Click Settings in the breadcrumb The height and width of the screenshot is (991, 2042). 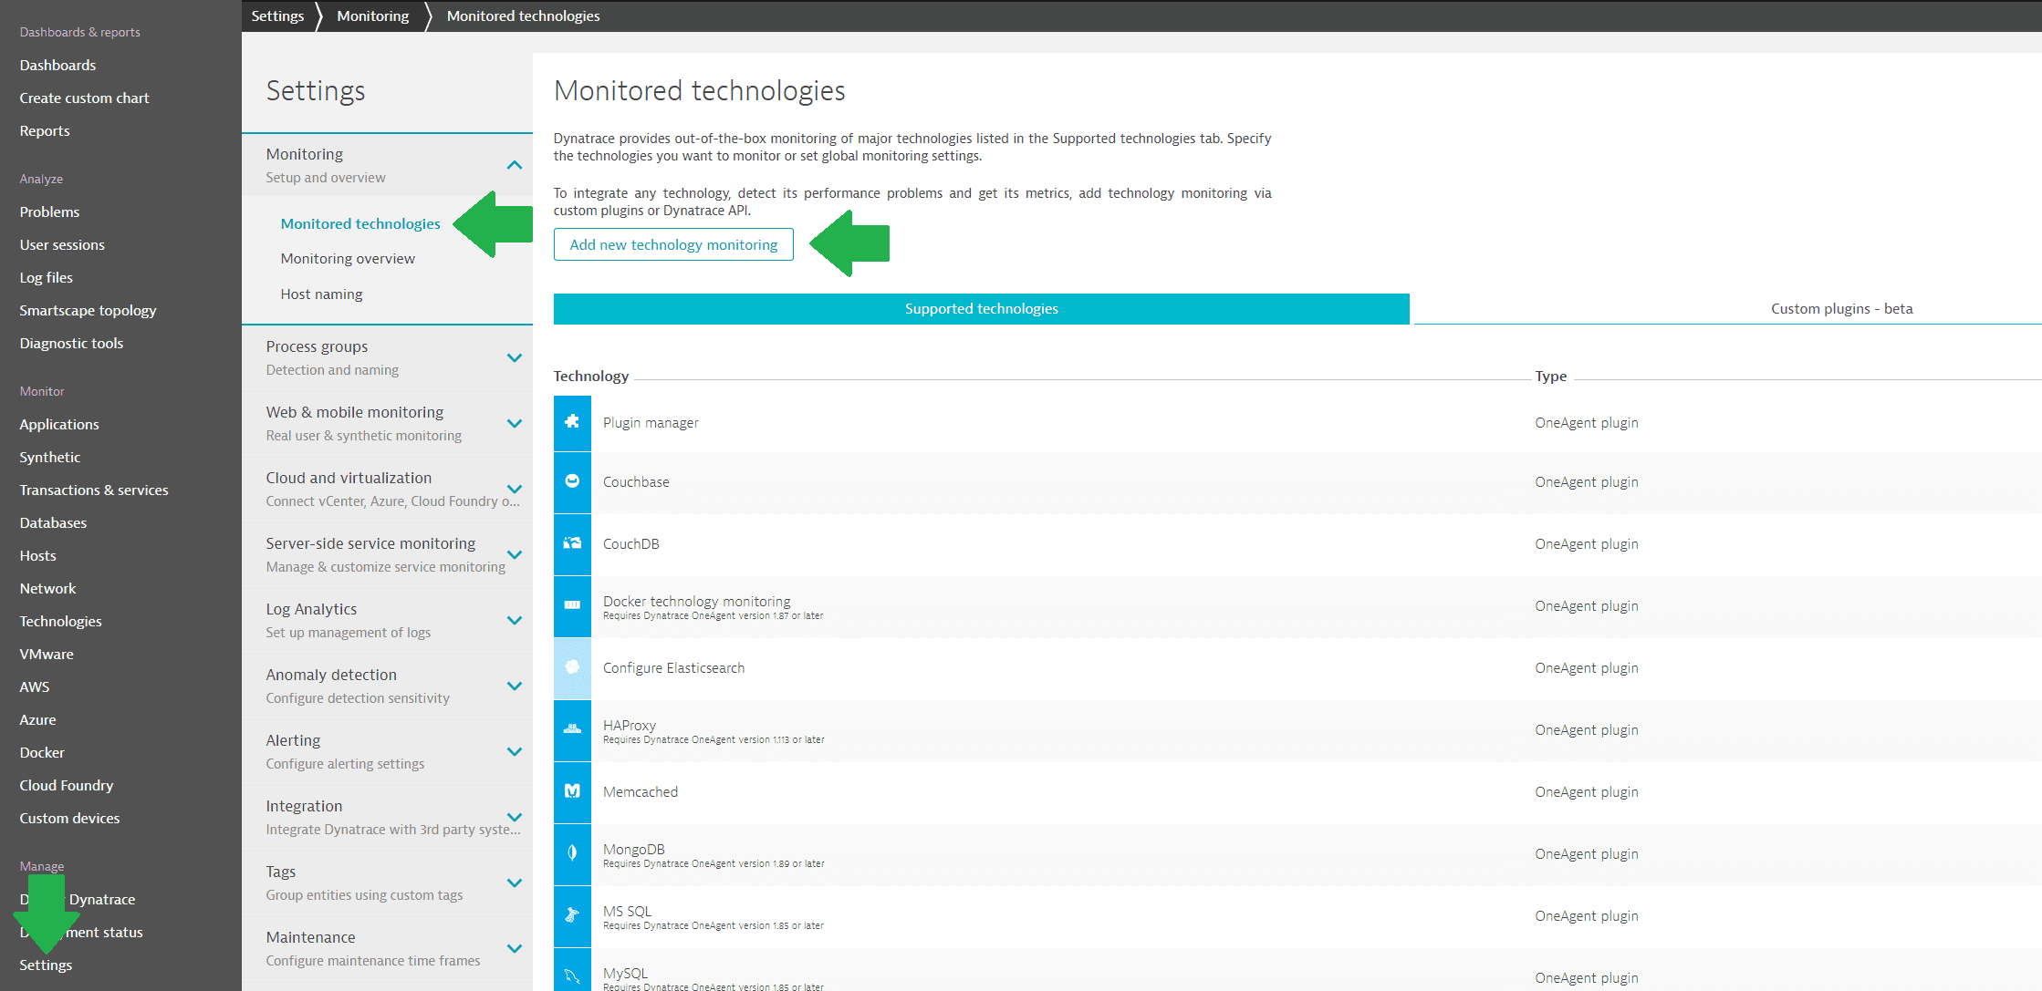click(x=277, y=15)
